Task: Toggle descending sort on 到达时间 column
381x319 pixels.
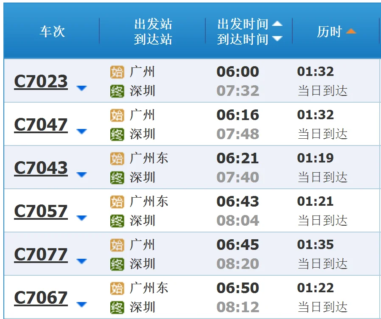Action: (278, 38)
